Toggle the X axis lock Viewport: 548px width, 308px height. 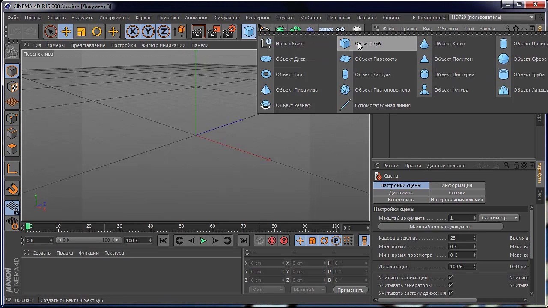coord(133,31)
